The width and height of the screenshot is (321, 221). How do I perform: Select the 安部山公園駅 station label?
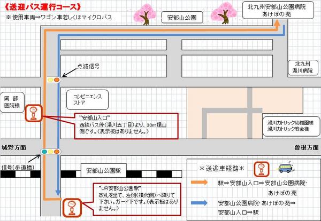click(103, 170)
